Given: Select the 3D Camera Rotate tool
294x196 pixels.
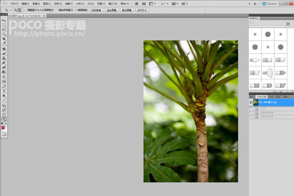Looking at the screenshot, I should 4,111.
